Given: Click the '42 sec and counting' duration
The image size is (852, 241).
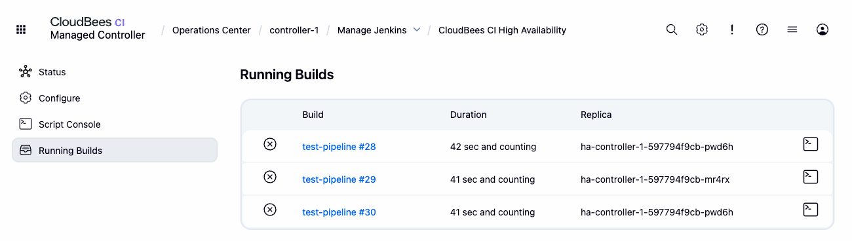Looking at the screenshot, I should 494,147.
